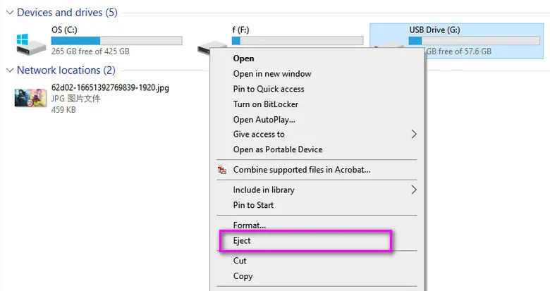This screenshot has width=550, height=291.
Task: Choose Copy from the context menu
Action: pyautogui.click(x=243, y=276)
